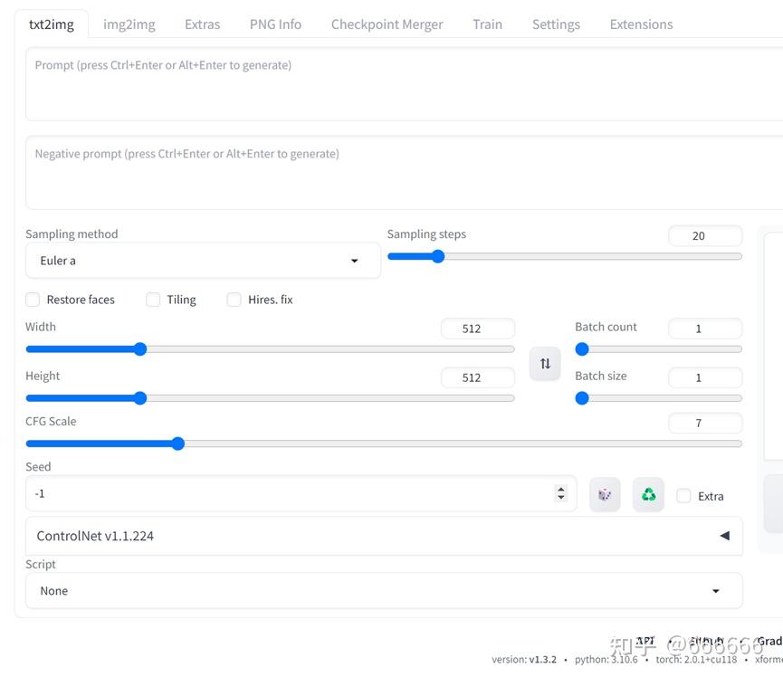Click the CFG Scale slider handle
Screen dimensions: 783x677
pyautogui.click(x=178, y=443)
